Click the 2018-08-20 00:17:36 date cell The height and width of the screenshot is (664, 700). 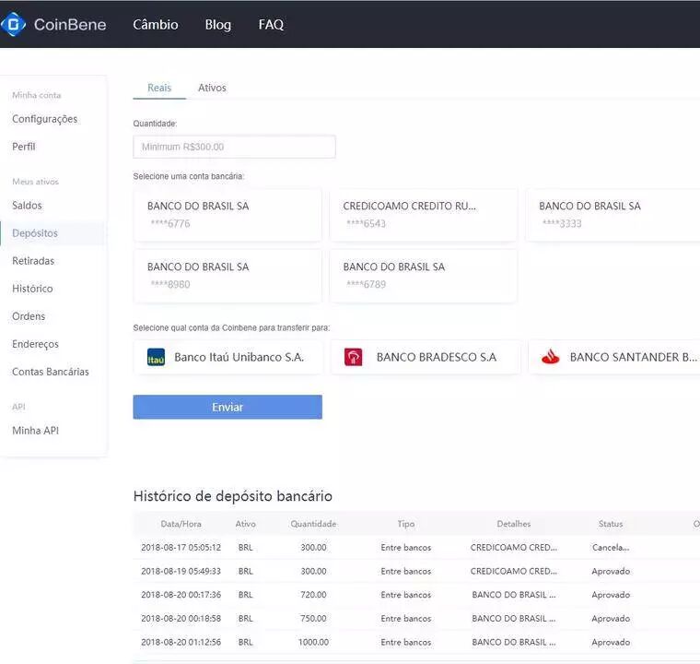tap(181, 595)
